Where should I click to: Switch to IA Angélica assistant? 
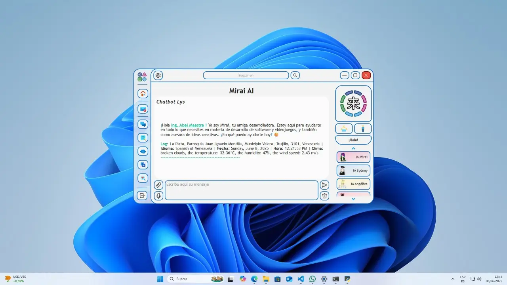coord(353,184)
